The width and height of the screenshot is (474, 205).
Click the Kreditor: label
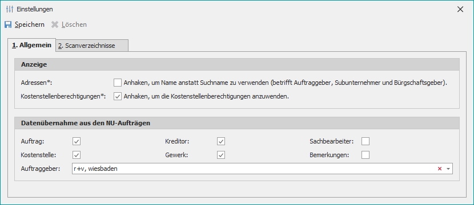click(177, 141)
